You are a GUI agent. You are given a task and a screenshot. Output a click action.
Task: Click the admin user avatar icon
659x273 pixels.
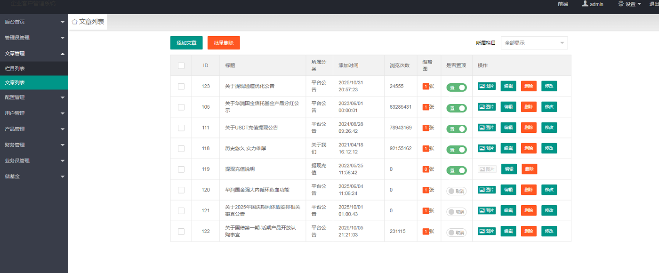(584, 4)
